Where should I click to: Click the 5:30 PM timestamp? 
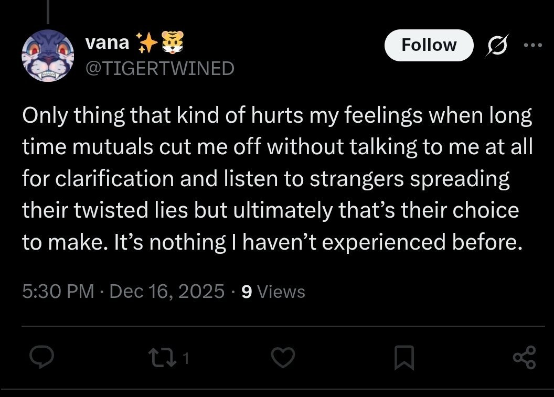[x=58, y=291]
